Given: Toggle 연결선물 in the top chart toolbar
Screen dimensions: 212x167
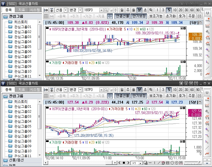Looking at the screenshot, I should [x=122, y=16].
